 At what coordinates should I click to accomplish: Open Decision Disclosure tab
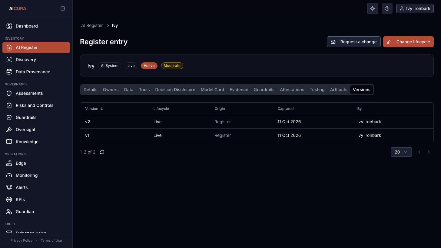click(x=175, y=90)
